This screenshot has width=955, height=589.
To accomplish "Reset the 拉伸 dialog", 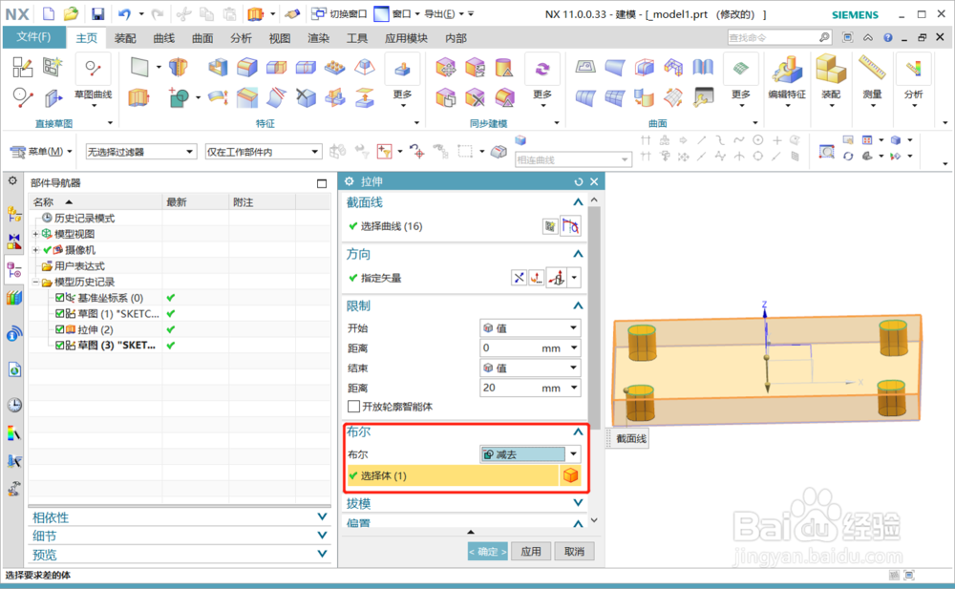I will click(x=579, y=181).
